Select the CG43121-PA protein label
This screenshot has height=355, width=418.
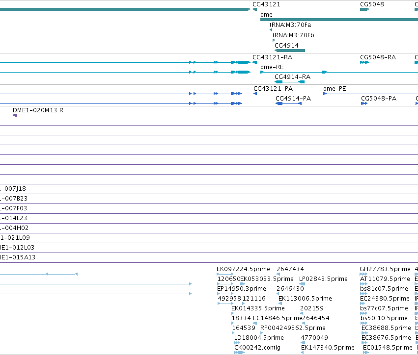[x=273, y=89]
